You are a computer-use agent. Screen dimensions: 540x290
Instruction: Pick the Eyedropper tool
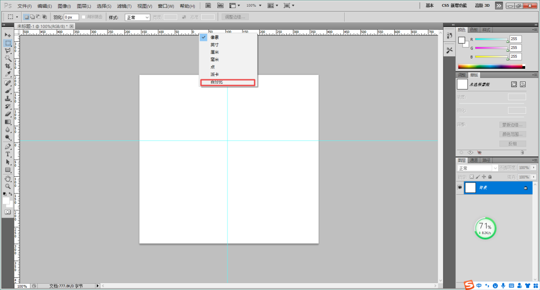pos(8,74)
